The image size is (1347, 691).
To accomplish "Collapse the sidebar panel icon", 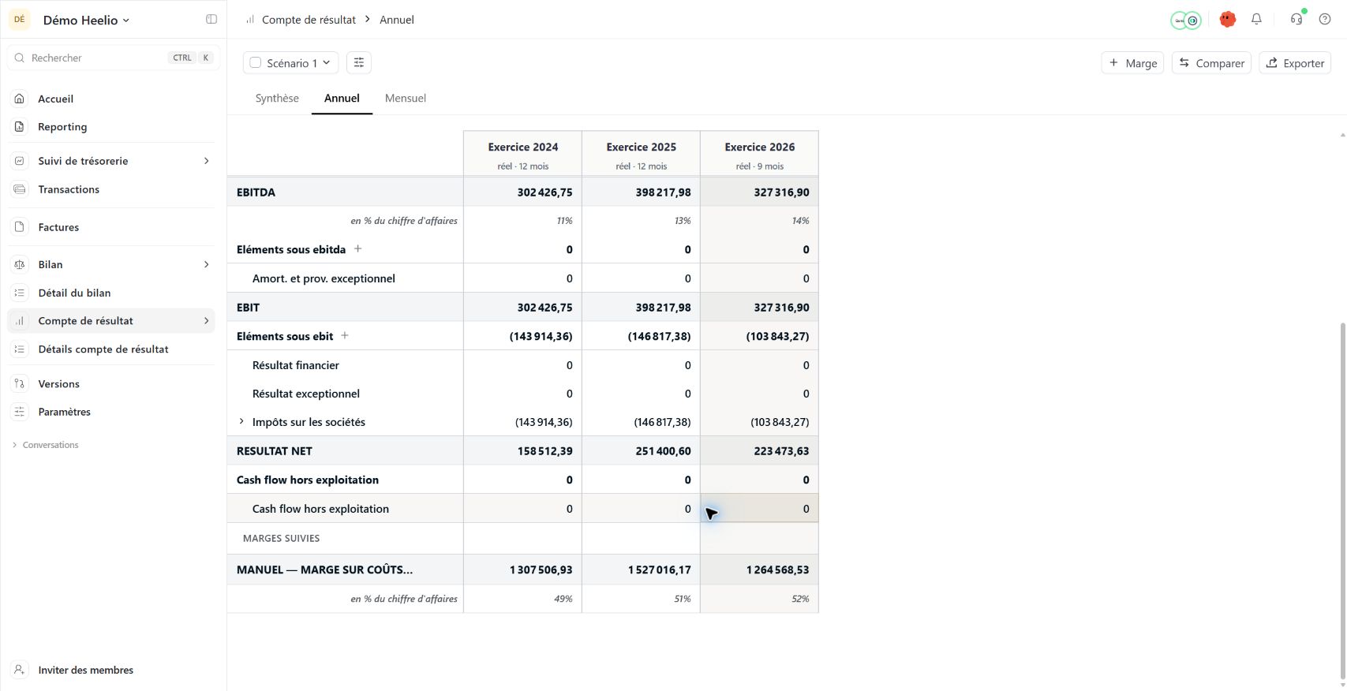I will tap(211, 20).
